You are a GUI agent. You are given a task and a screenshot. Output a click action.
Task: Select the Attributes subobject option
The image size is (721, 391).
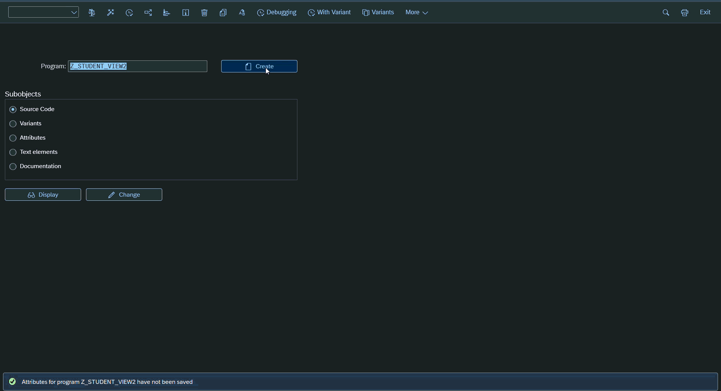tap(13, 138)
